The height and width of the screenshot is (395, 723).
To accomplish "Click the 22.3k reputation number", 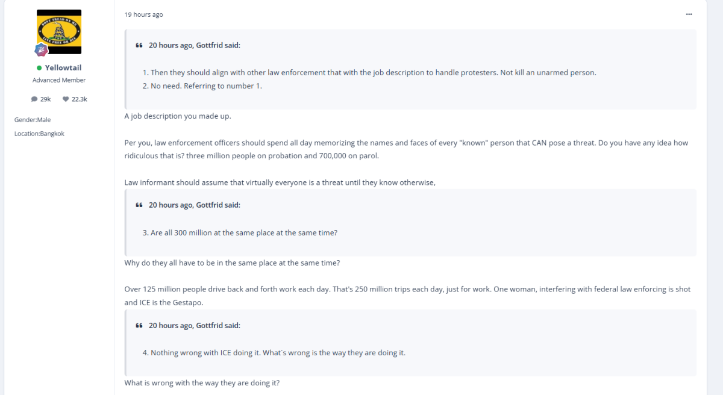I will pyautogui.click(x=80, y=99).
